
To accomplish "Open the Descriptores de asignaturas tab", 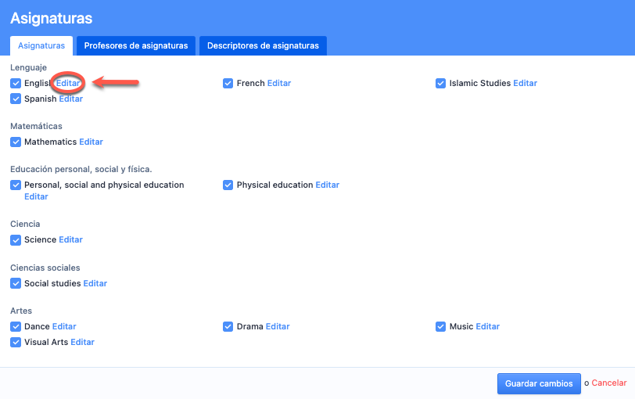I will point(263,46).
